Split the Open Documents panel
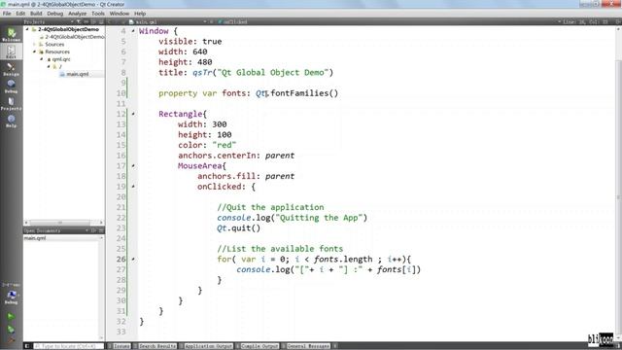Screen dimensions: 622x350 [93, 230]
